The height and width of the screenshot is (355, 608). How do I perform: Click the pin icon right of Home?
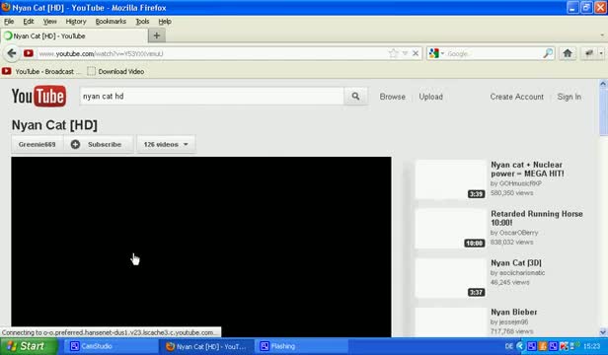pyautogui.click(x=589, y=53)
